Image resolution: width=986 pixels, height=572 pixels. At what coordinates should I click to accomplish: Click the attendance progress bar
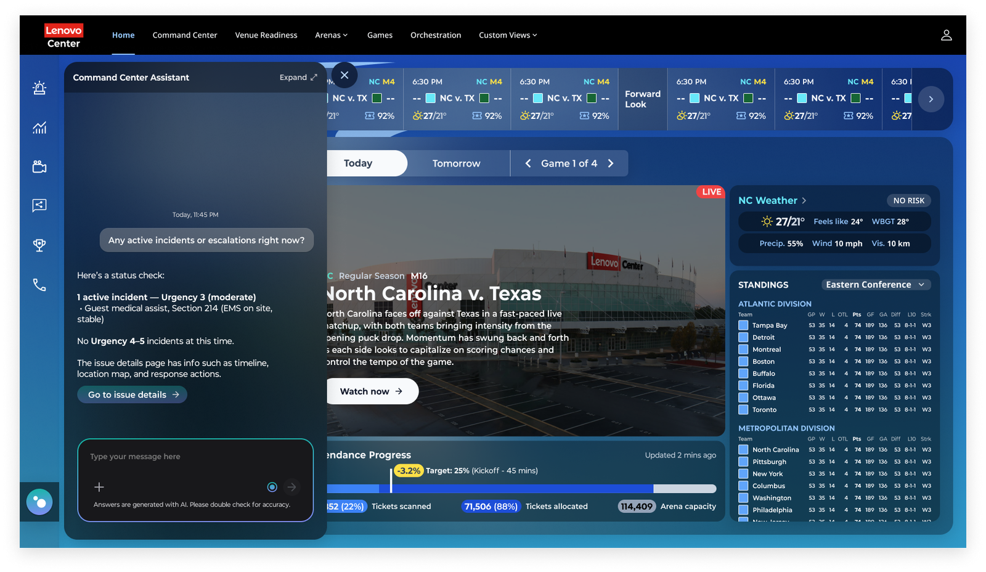(521, 489)
